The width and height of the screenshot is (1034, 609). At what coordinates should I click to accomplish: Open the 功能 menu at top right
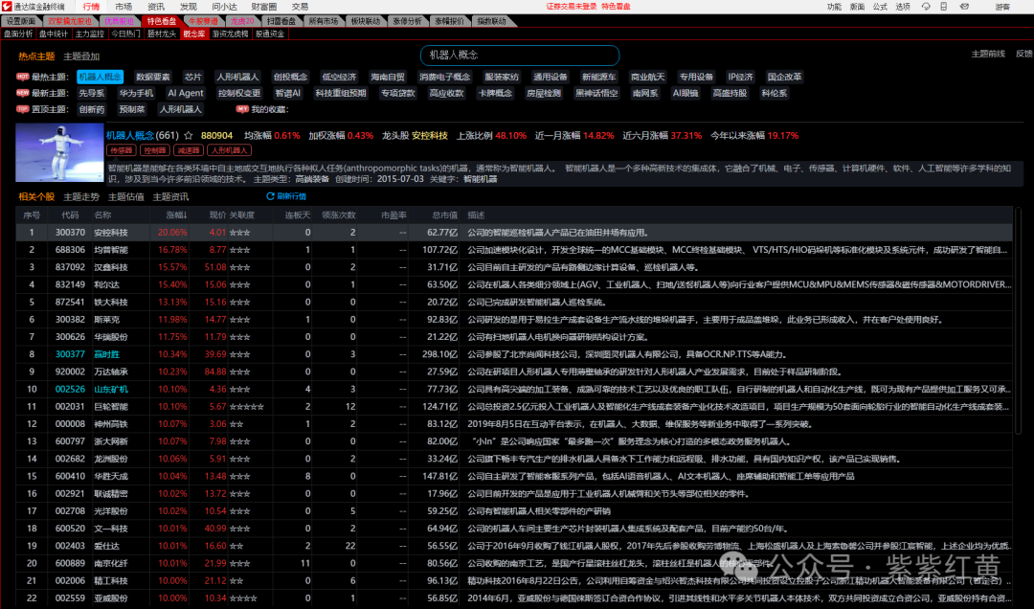tap(834, 7)
